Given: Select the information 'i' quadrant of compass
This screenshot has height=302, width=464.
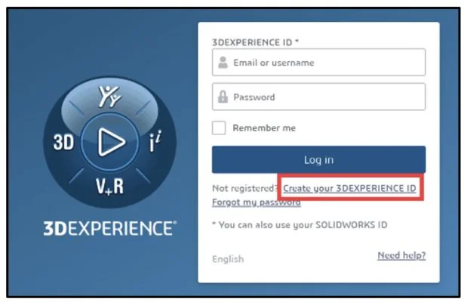Looking at the screenshot, I should pos(155,141).
